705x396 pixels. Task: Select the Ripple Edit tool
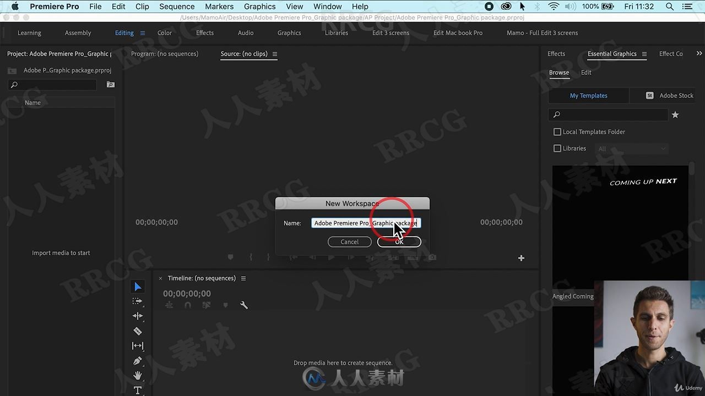point(138,316)
